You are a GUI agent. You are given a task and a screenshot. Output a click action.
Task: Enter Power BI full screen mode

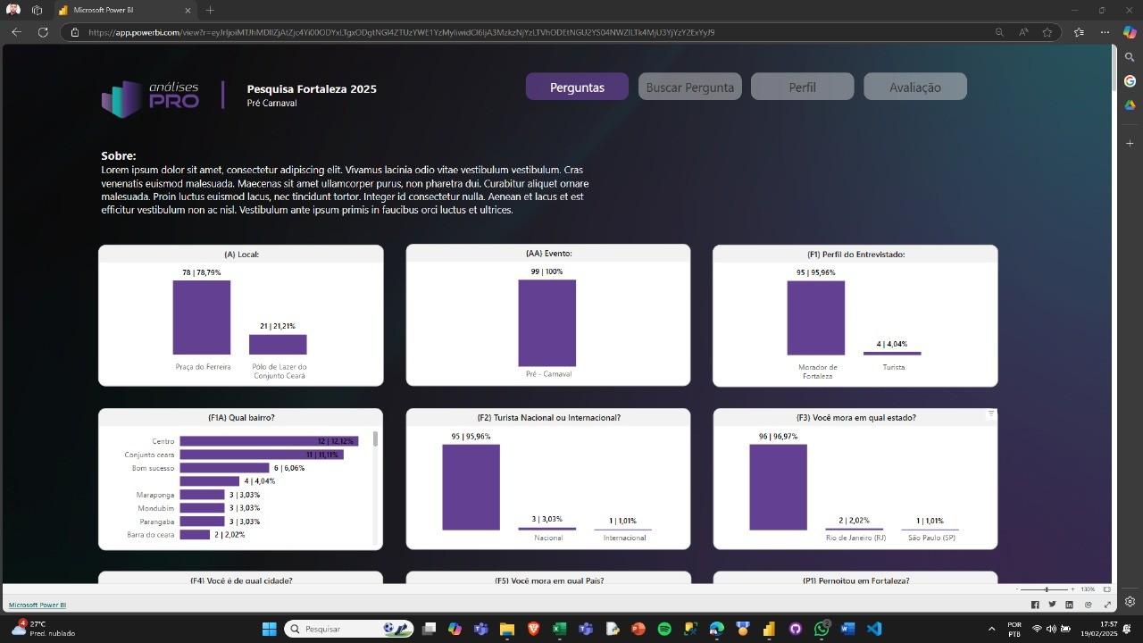[1108, 605]
